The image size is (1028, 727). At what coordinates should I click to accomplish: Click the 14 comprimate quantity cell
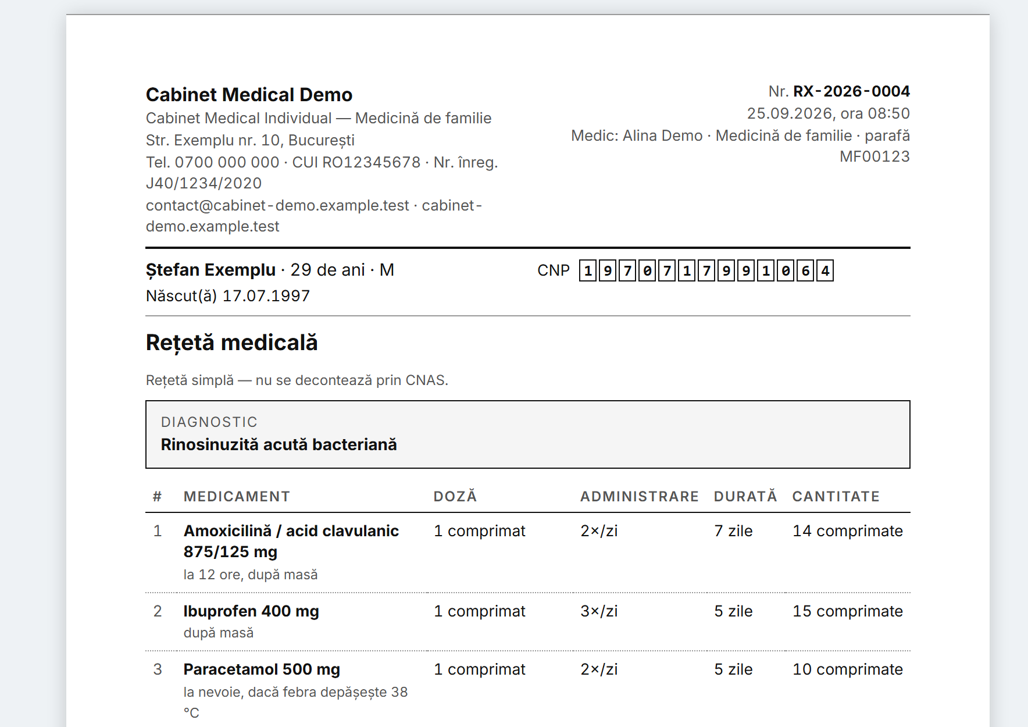pyautogui.click(x=848, y=531)
